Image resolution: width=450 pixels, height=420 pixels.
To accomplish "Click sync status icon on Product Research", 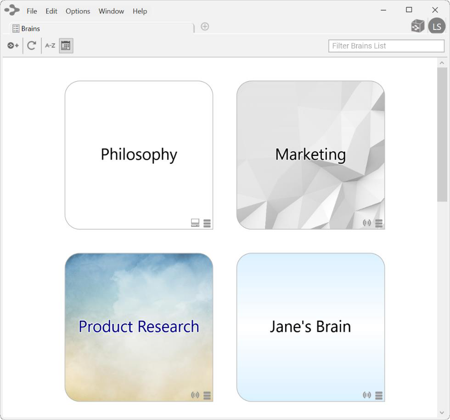I will click(195, 395).
